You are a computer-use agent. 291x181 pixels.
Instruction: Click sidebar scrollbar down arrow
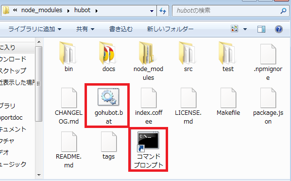pyautogui.click(x=39, y=175)
